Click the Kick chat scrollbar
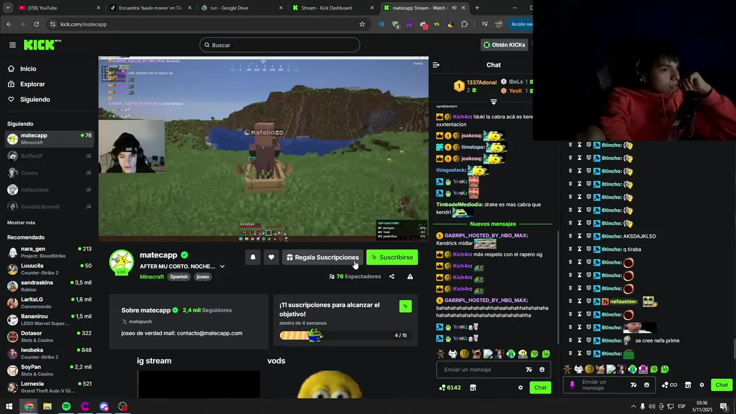The image size is (736, 414). [x=558, y=287]
